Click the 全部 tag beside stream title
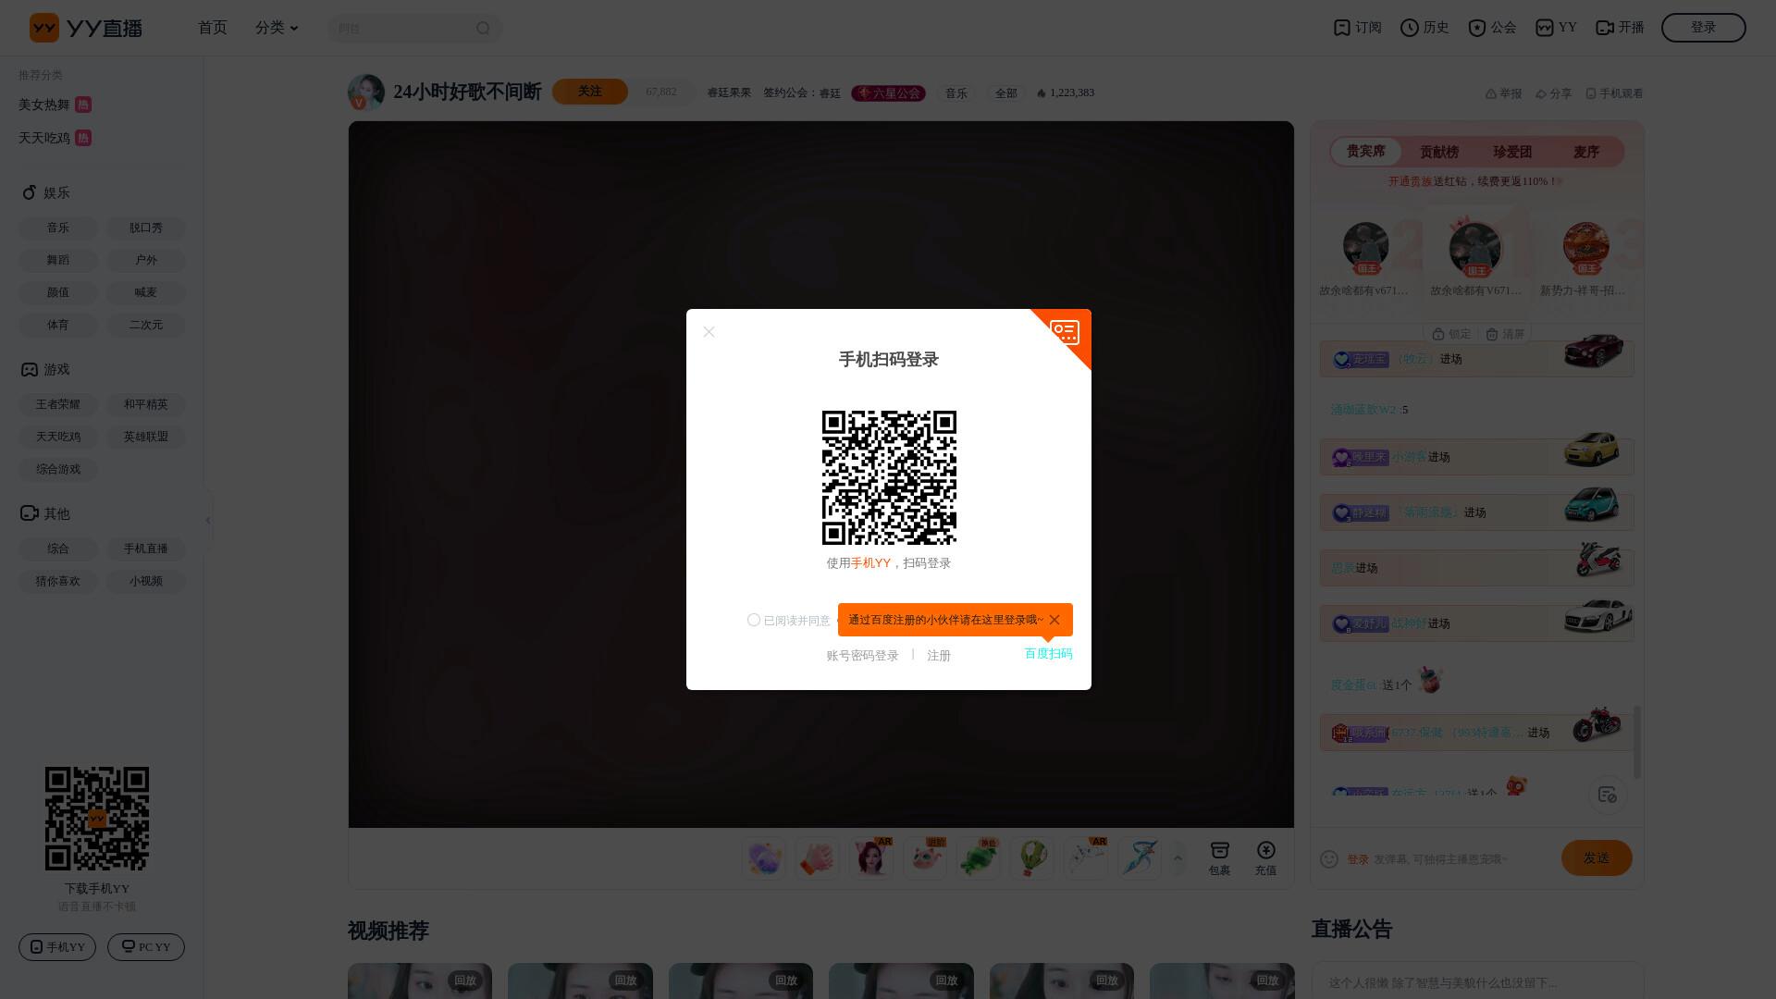This screenshot has height=999, width=1776. tap(1005, 93)
